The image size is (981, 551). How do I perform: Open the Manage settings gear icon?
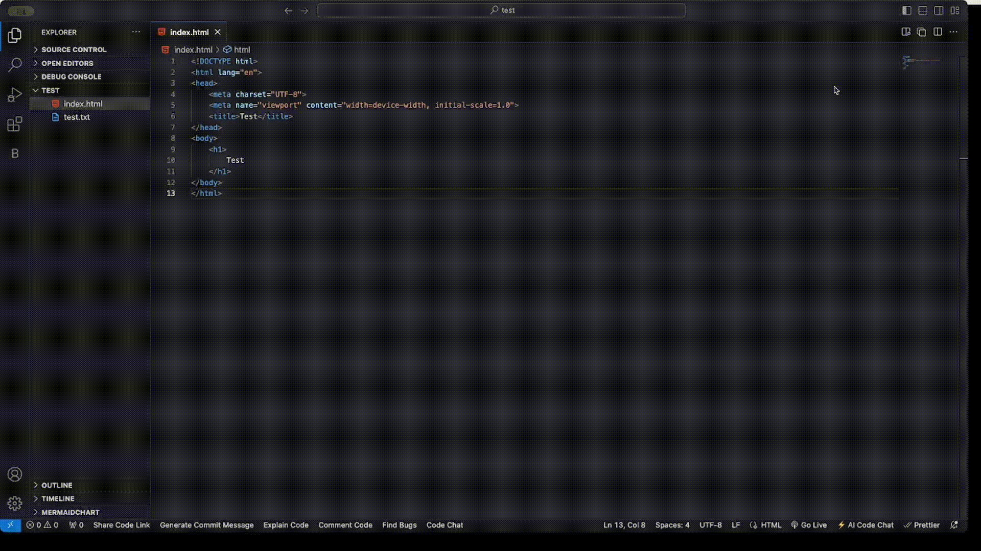point(15,504)
